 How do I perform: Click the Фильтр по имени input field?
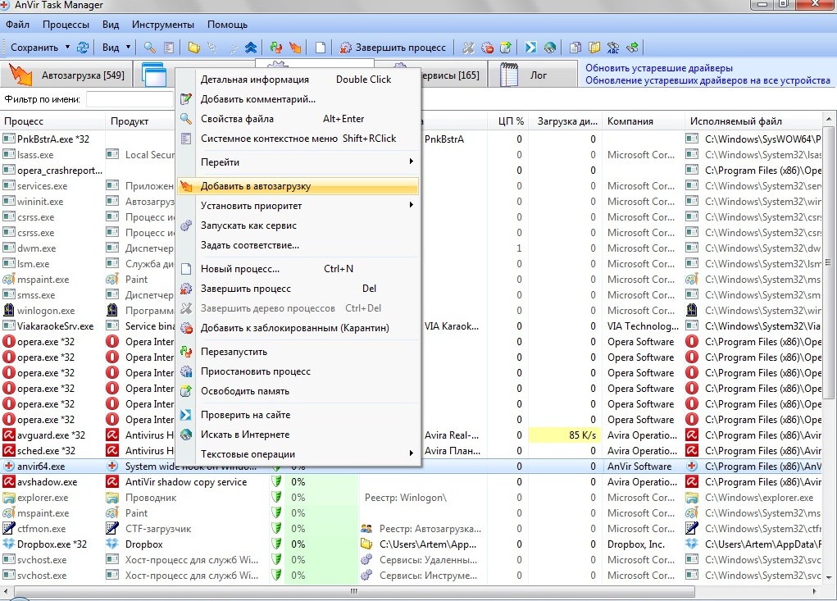point(130,99)
